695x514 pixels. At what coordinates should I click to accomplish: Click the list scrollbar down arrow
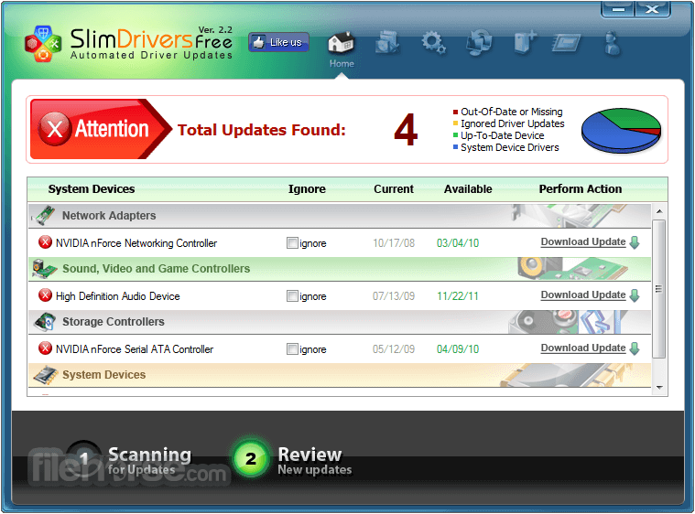click(x=659, y=388)
